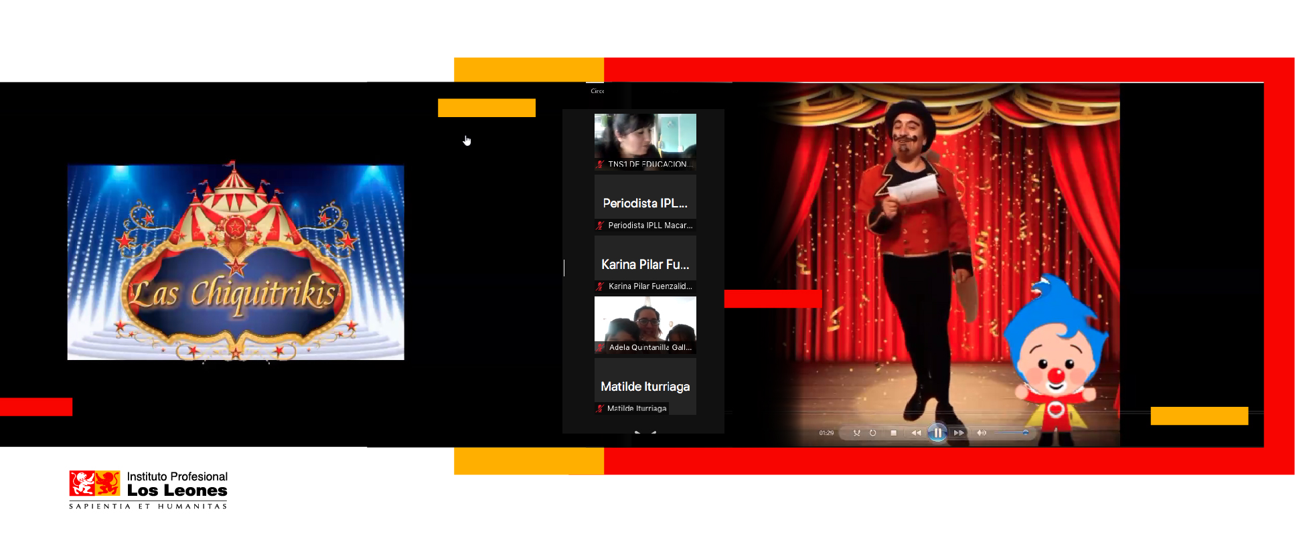Toggle shuffle in the media player
This screenshot has width=1311, height=542.
click(856, 433)
